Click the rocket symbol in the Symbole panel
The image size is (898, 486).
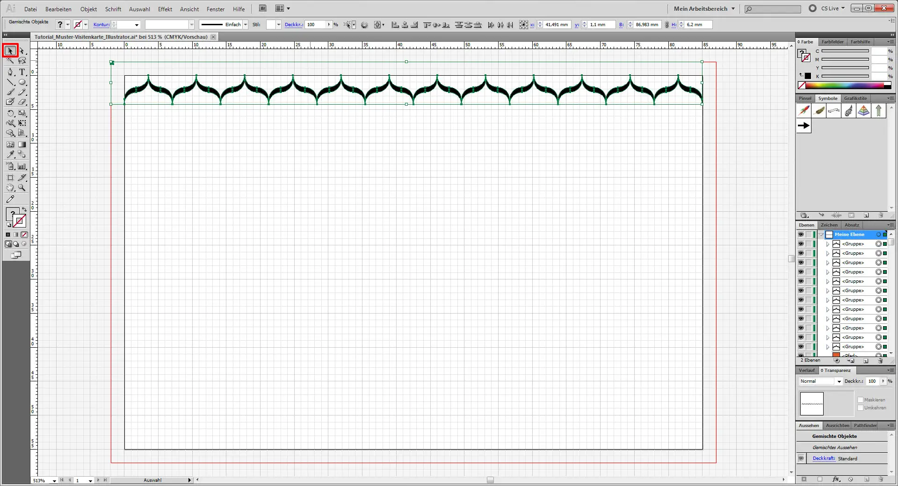(x=804, y=111)
